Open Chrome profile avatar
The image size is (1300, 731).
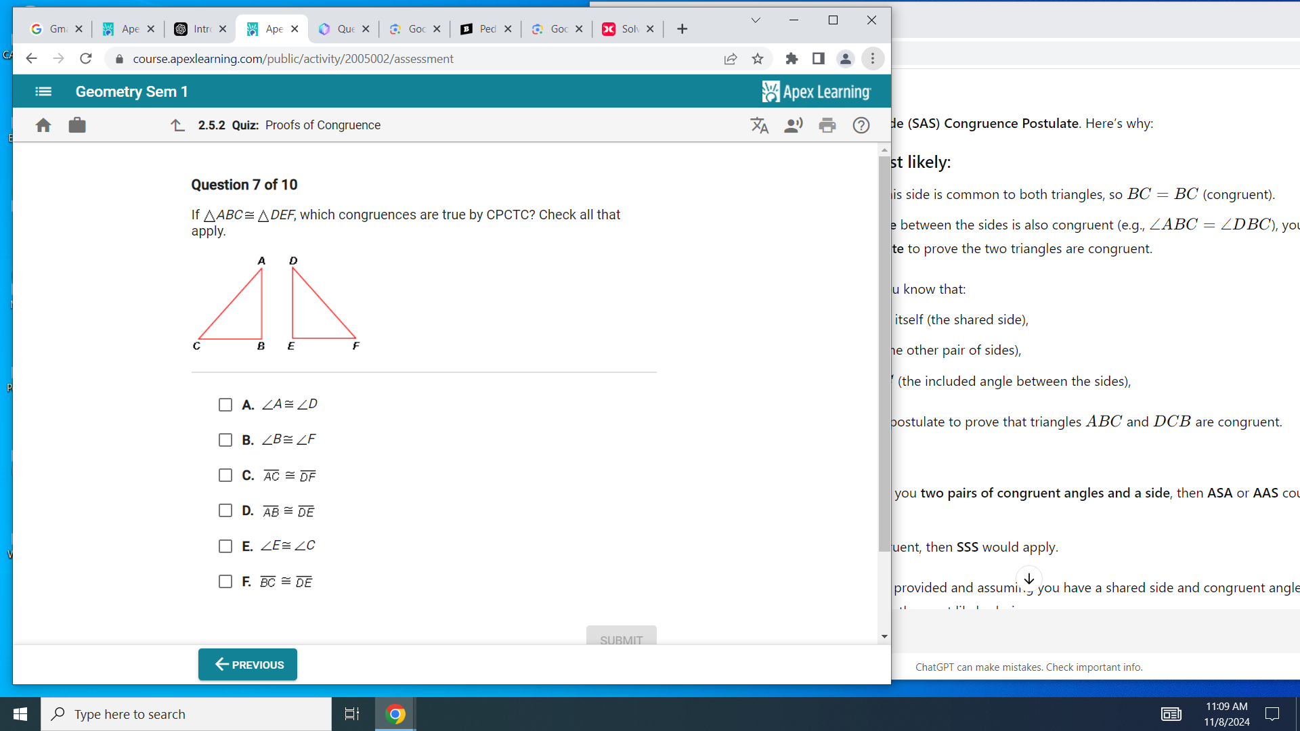[846, 59]
